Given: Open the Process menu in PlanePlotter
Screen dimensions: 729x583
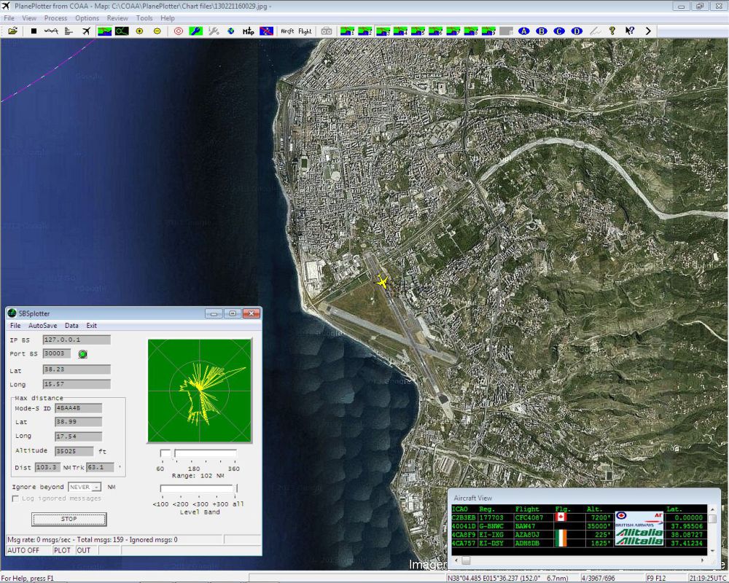Looking at the screenshot, I should (55, 17).
